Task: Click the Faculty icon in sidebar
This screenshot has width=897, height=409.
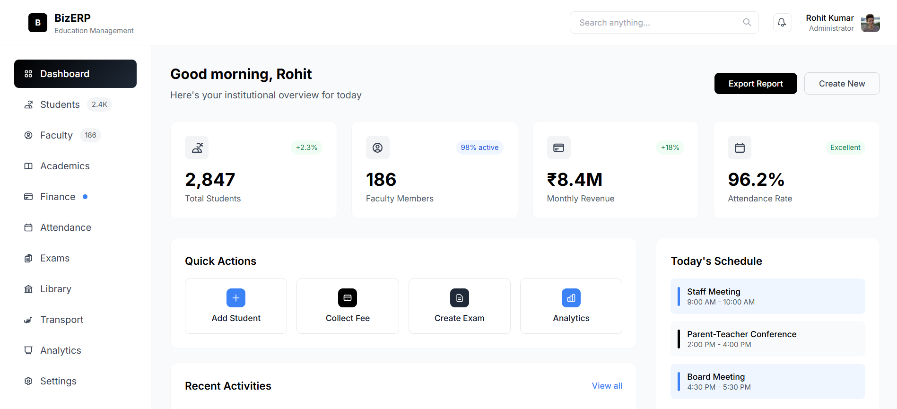Action: pyautogui.click(x=28, y=135)
